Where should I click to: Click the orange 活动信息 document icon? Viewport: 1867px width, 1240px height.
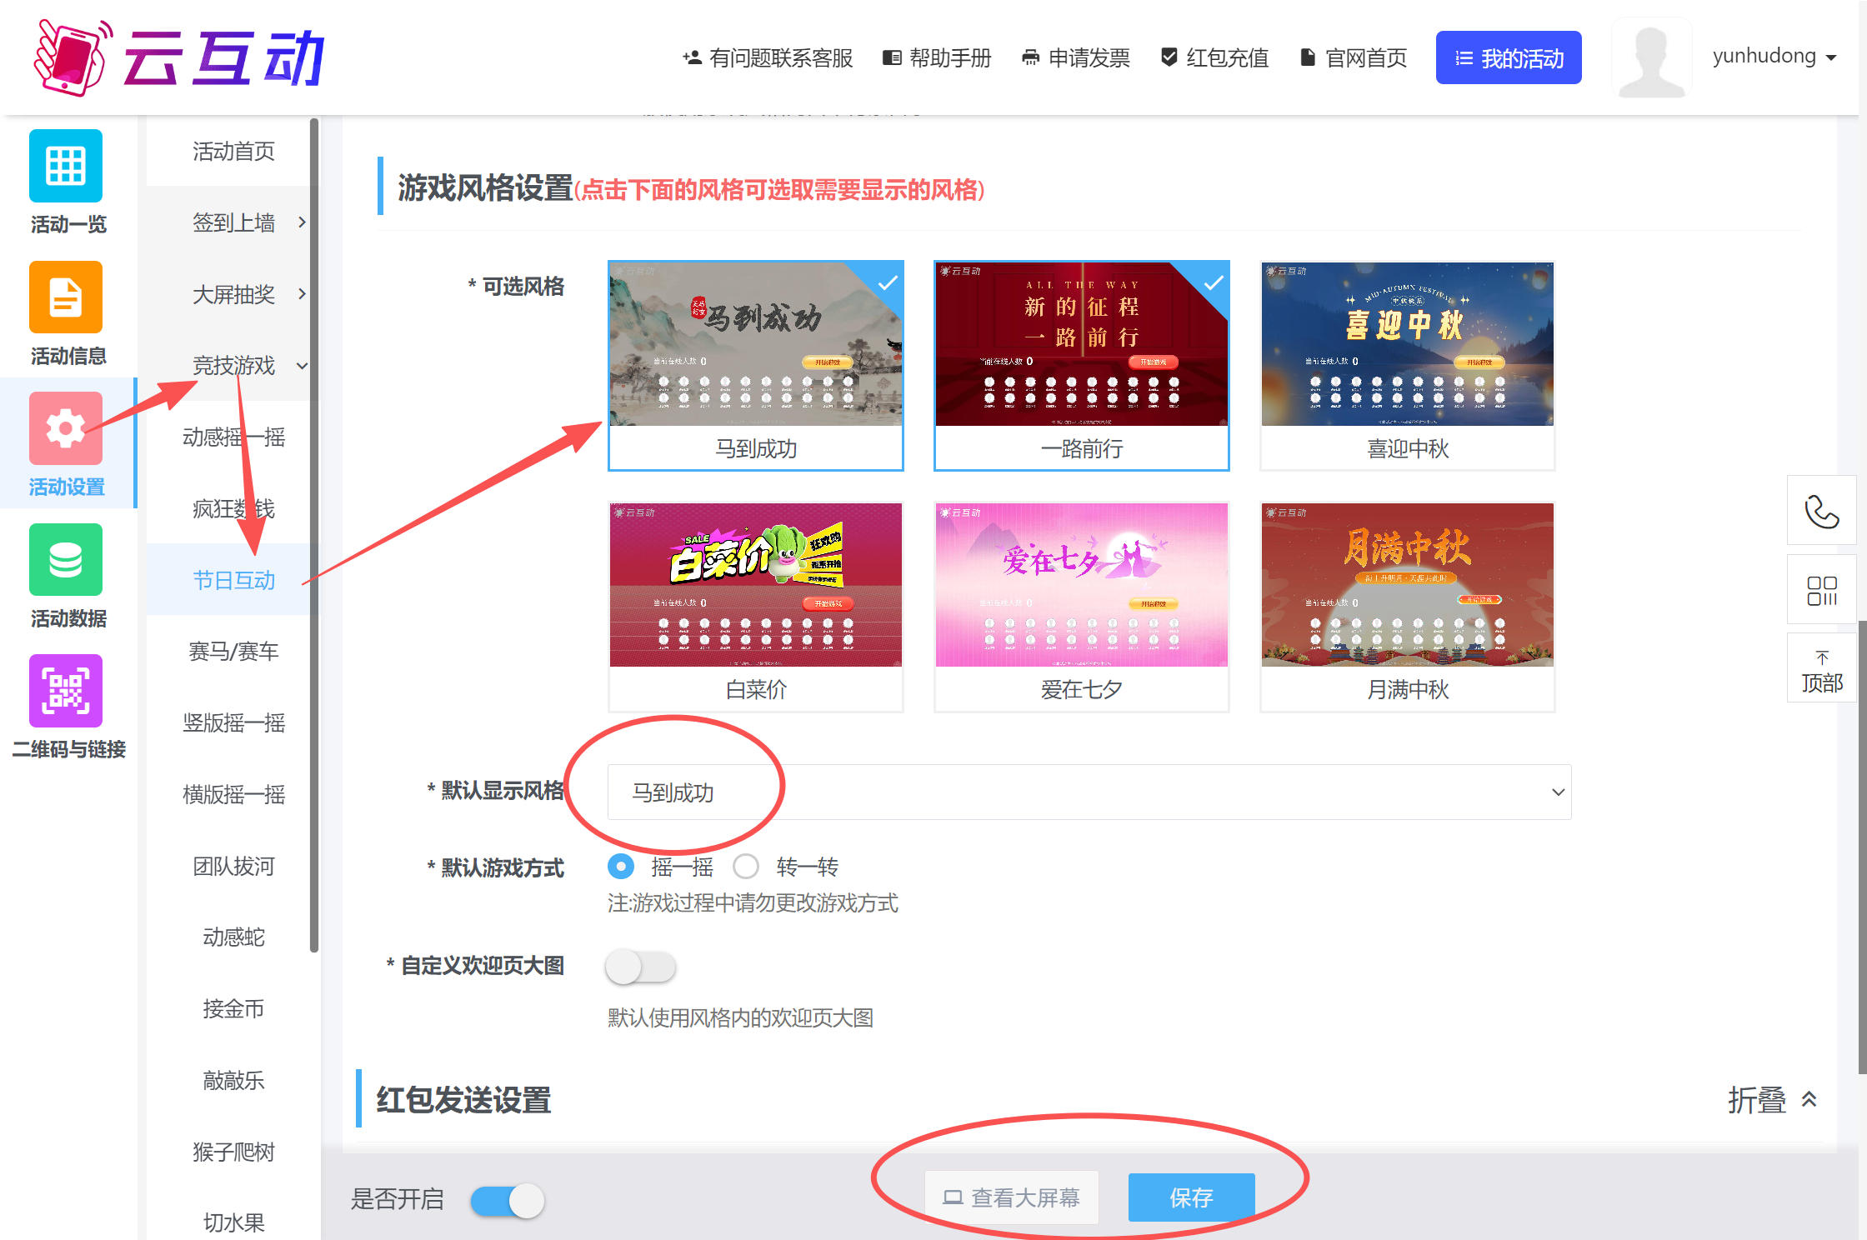[66, 297]
